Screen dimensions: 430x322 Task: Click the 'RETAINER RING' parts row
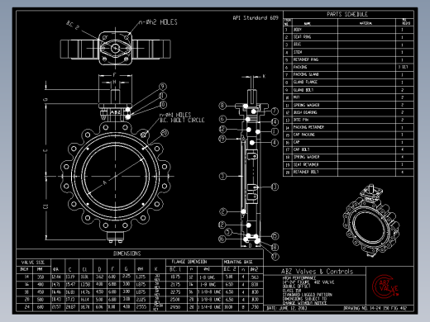pyautogui.click(x=348, y=59)
